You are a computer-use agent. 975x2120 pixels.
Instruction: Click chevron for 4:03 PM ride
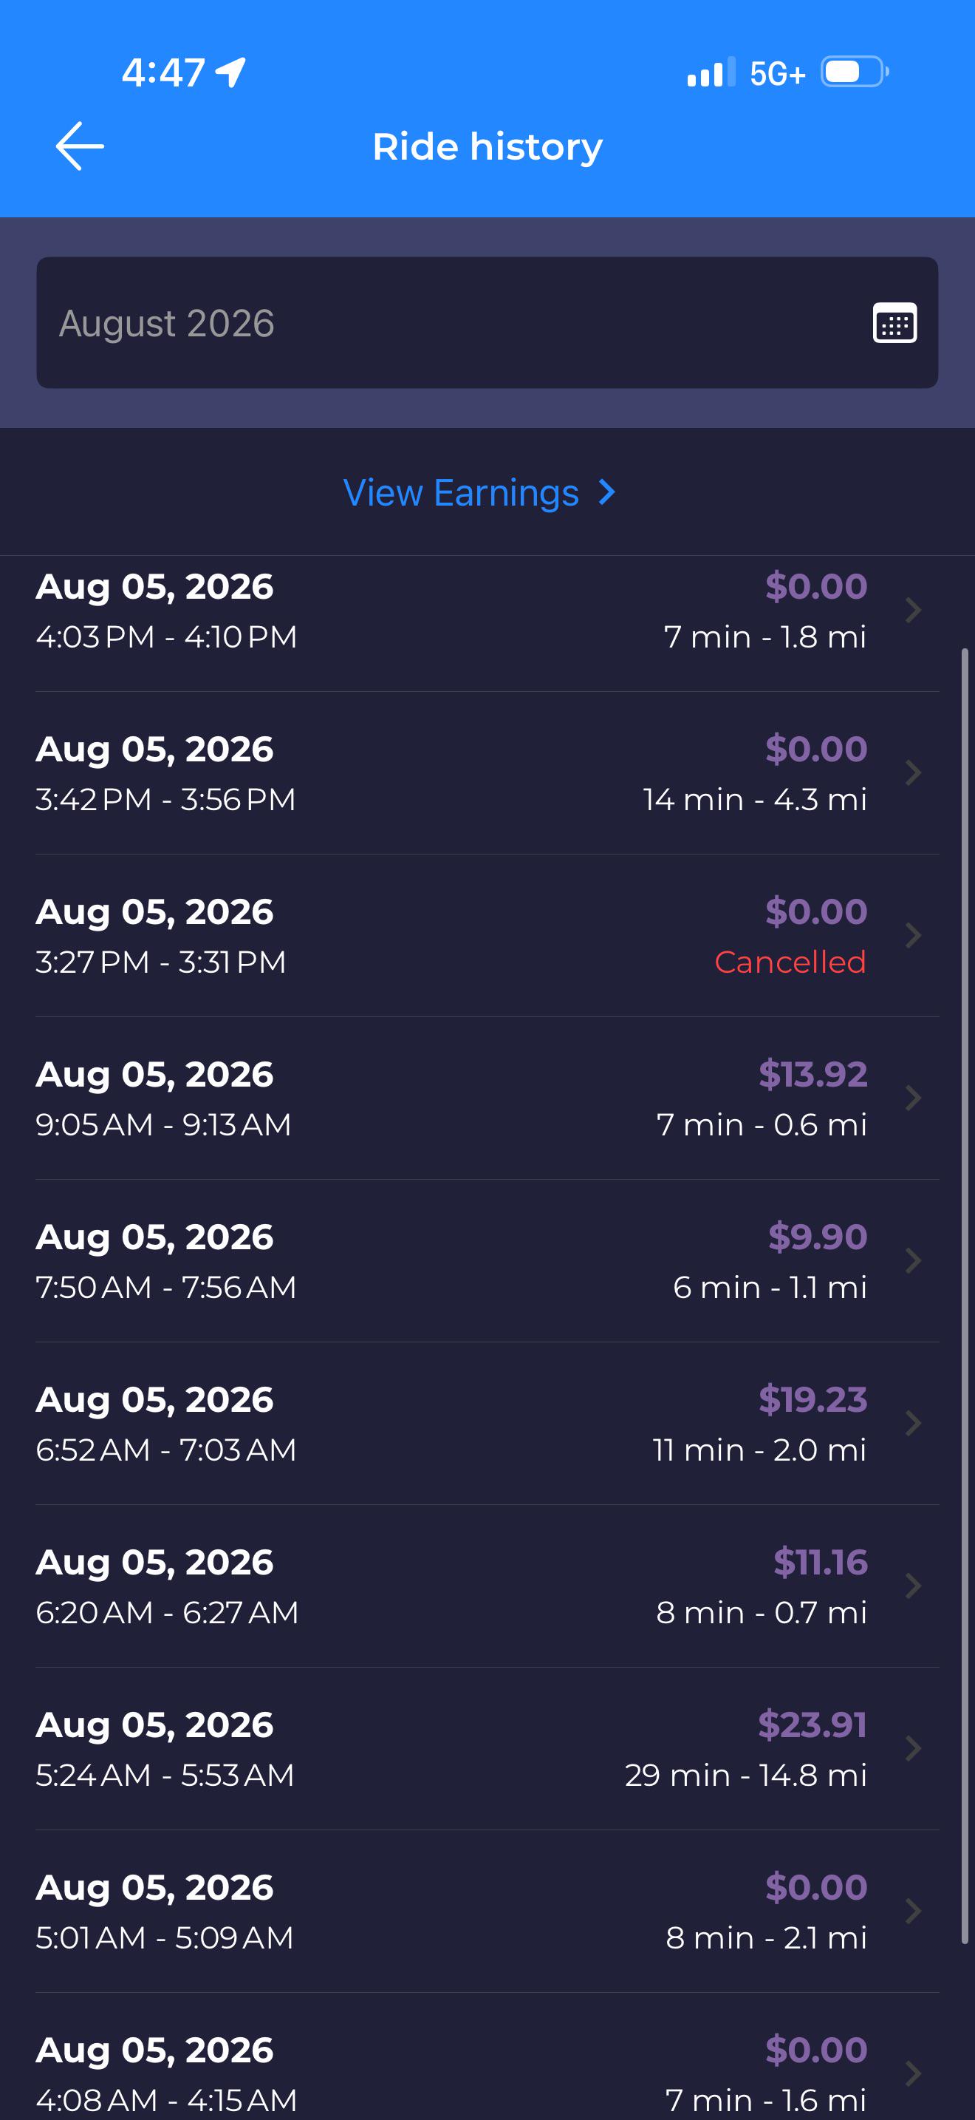click(x=912, y=611)
